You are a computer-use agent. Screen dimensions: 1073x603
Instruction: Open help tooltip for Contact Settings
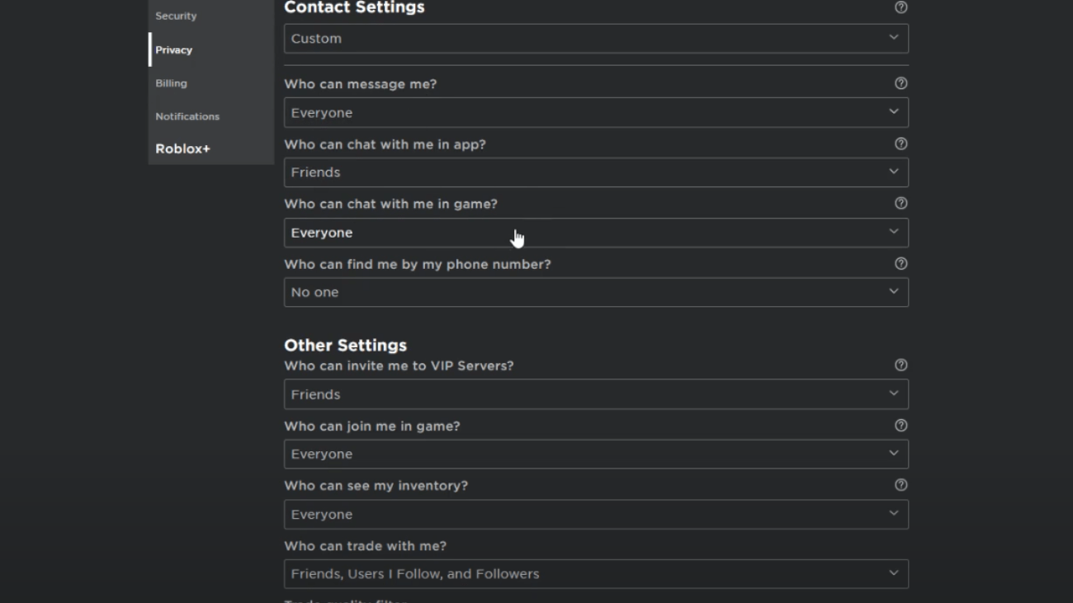coord(900,7)
